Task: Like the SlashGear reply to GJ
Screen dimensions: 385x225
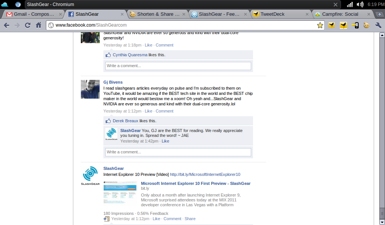Action: [165, 141]
